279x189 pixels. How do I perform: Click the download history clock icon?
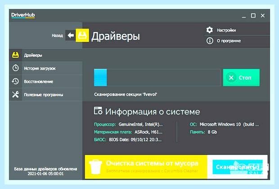(x=15, y=68)
